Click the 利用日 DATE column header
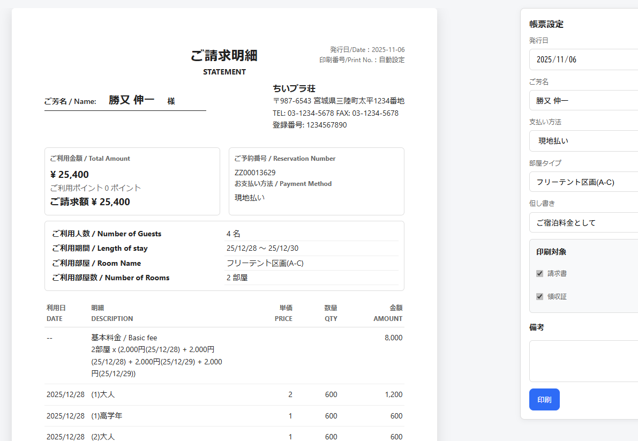 tap(56, 313)
